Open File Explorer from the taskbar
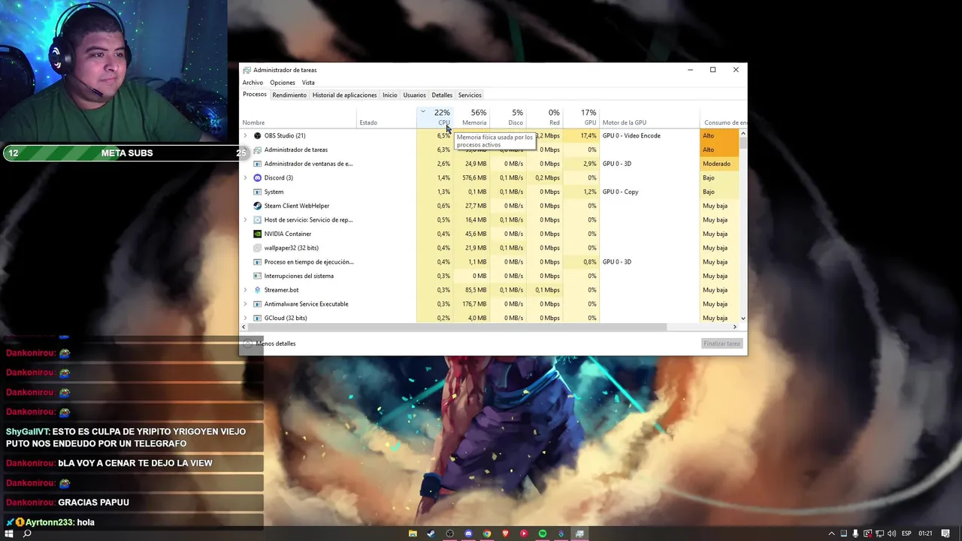The image size is (962, 541). (x=413, y=533)
